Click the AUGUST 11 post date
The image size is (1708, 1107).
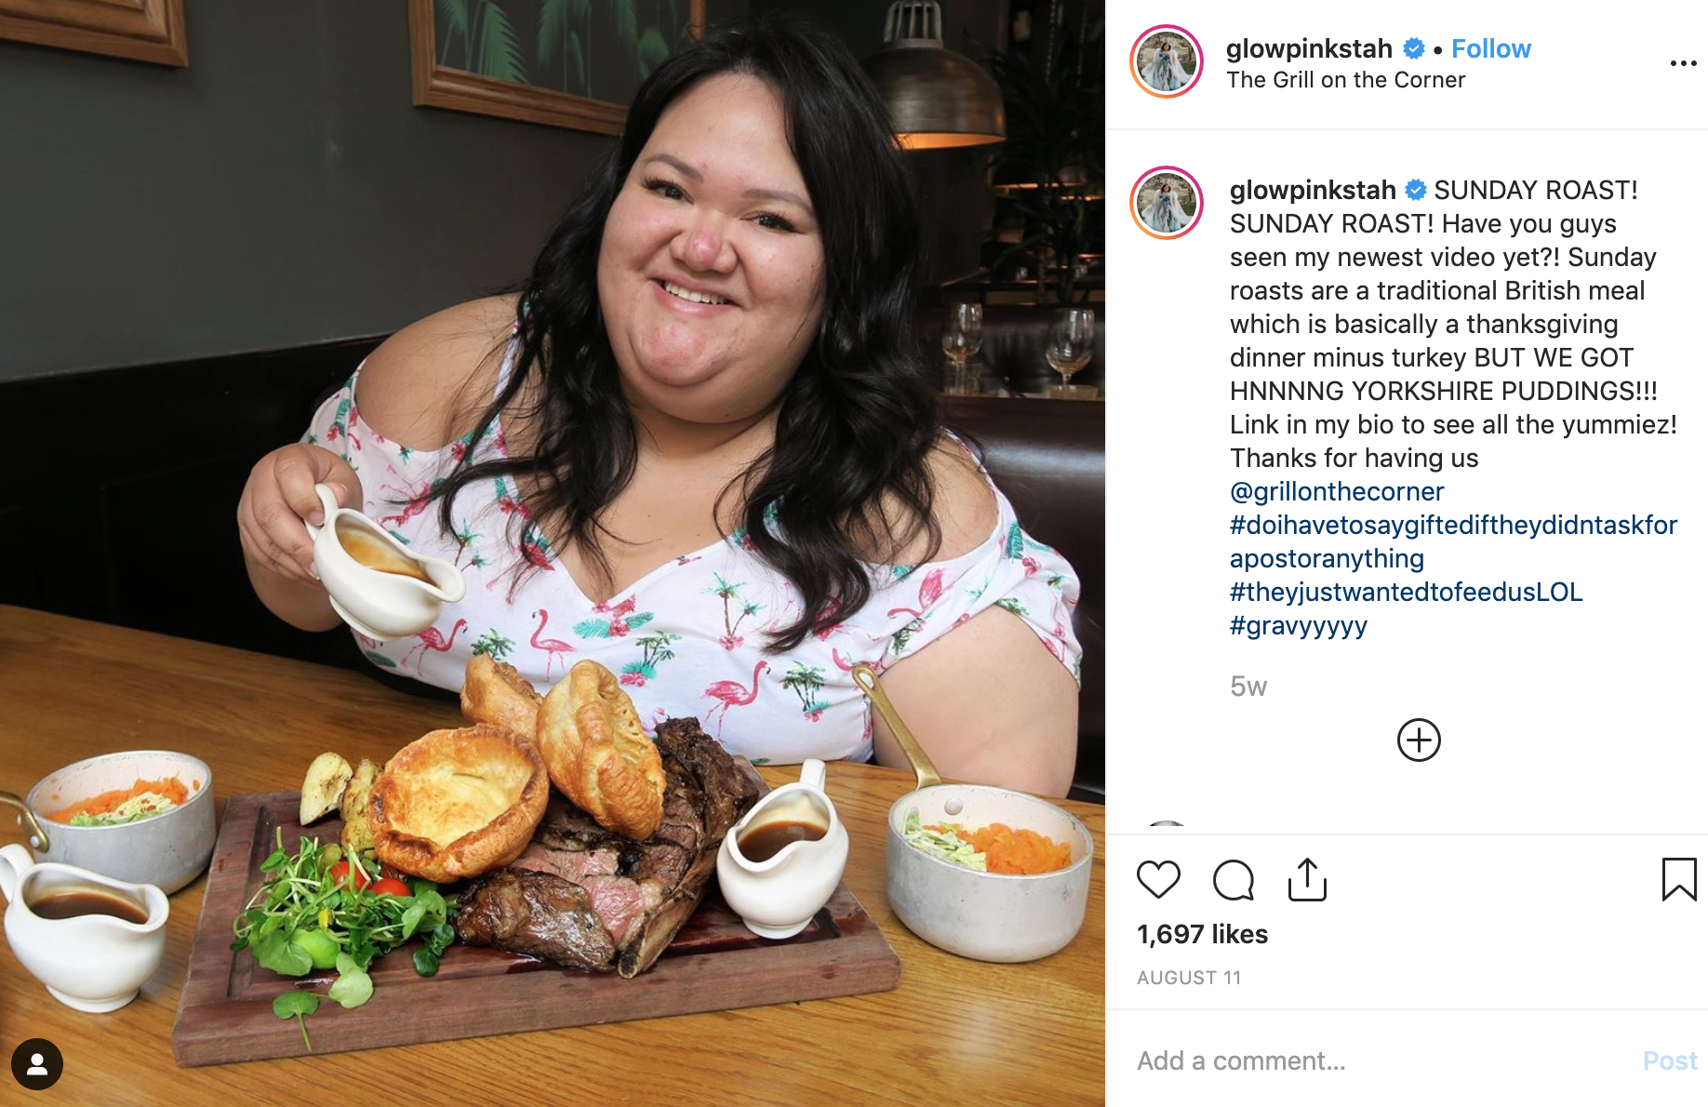(x=1189, y=978)
